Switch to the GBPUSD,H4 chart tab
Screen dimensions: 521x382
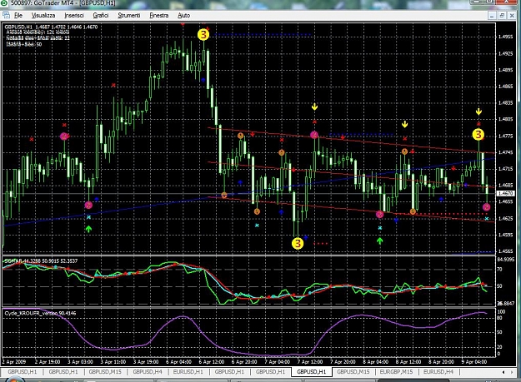point(148,372)
